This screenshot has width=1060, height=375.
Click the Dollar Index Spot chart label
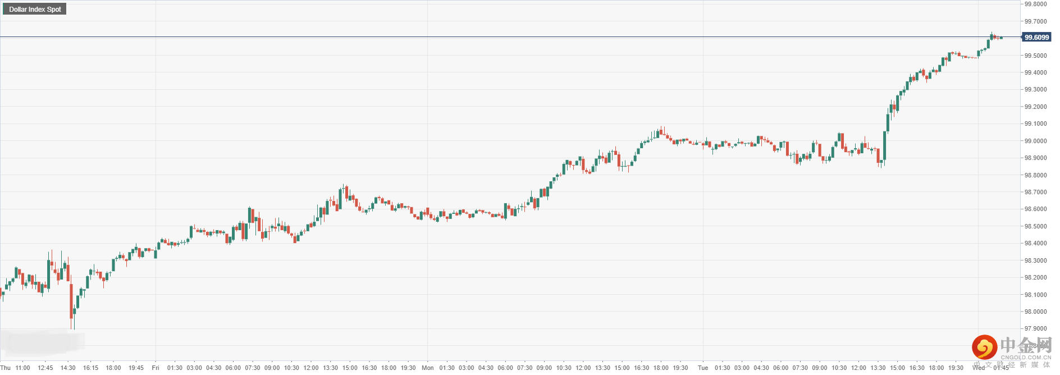35,9
